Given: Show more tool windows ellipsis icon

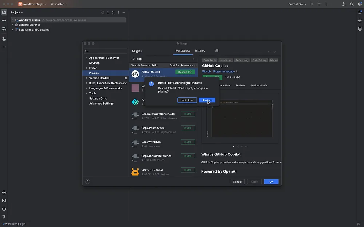Looking at the screenshot, I should [x=4, y=47].
